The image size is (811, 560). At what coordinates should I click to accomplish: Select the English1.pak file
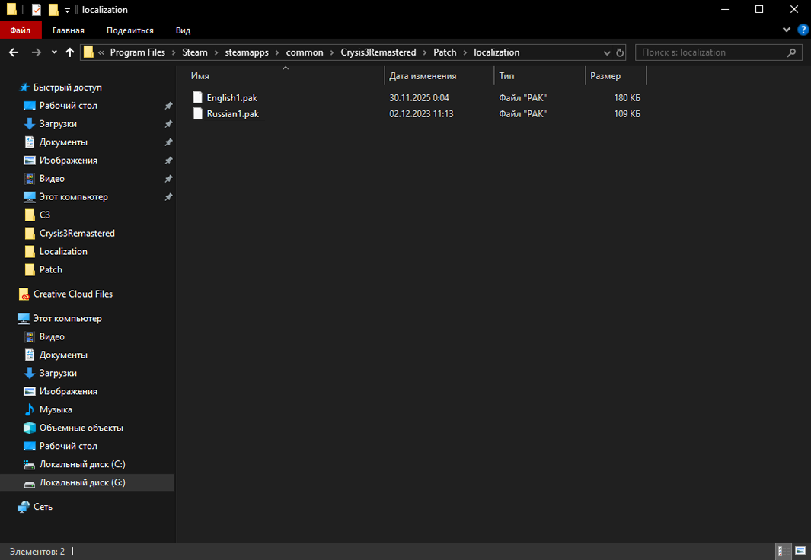coord(231,97)
